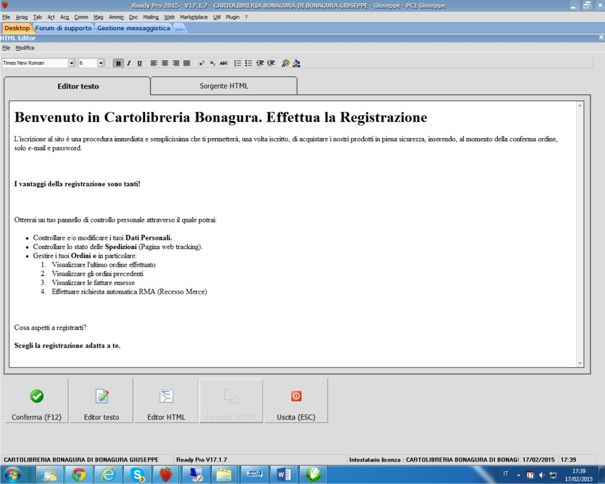Click text 'Scegli la registrazione adatta a te.'

click(x=67, y=345)
